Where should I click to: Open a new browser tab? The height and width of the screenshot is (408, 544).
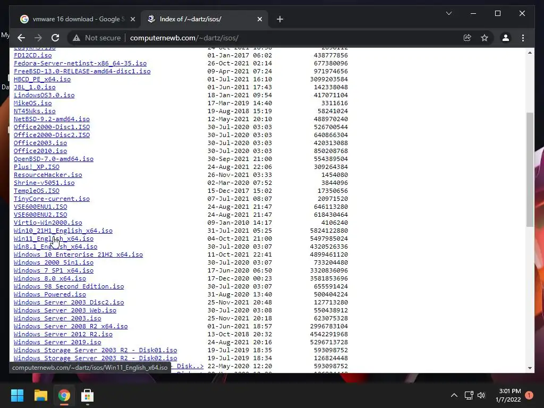coord(280,19)
